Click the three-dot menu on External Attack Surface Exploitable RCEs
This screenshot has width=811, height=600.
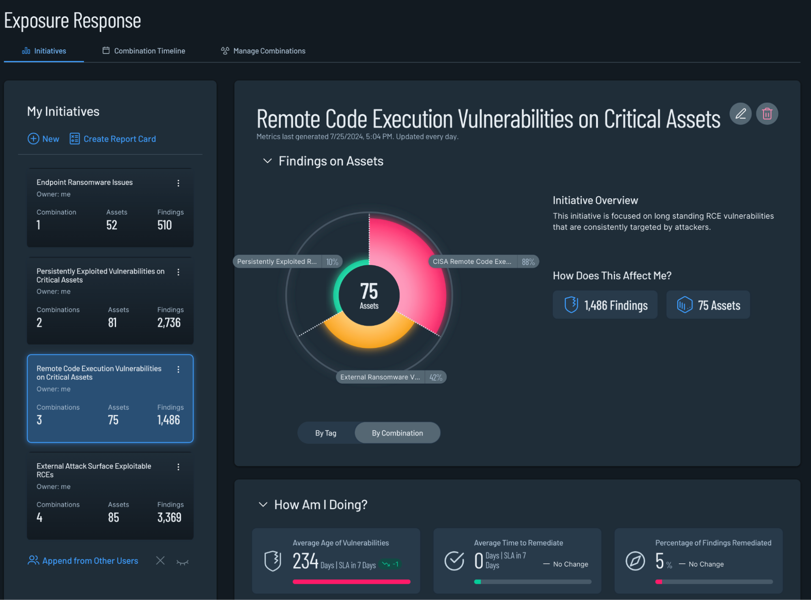point(178,466)
